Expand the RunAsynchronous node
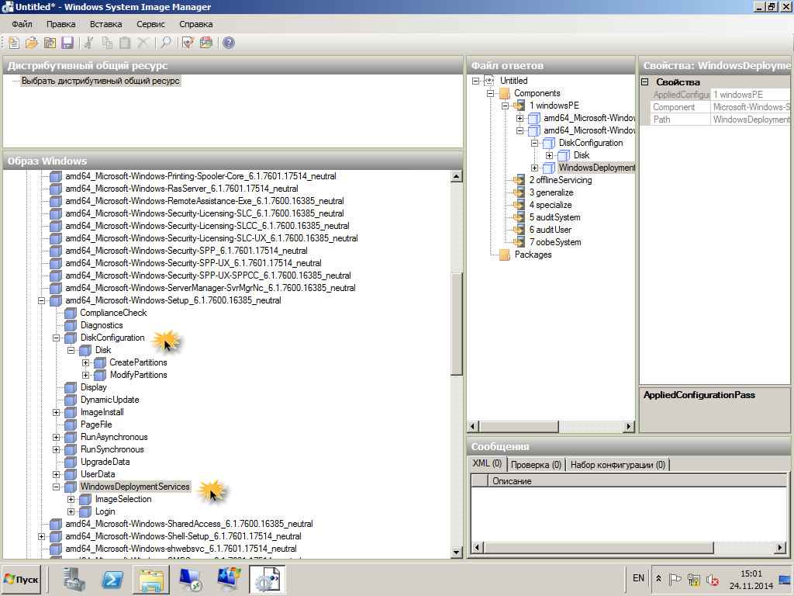The width and height of the screenshot is (794, 596). tap(56, 438)
